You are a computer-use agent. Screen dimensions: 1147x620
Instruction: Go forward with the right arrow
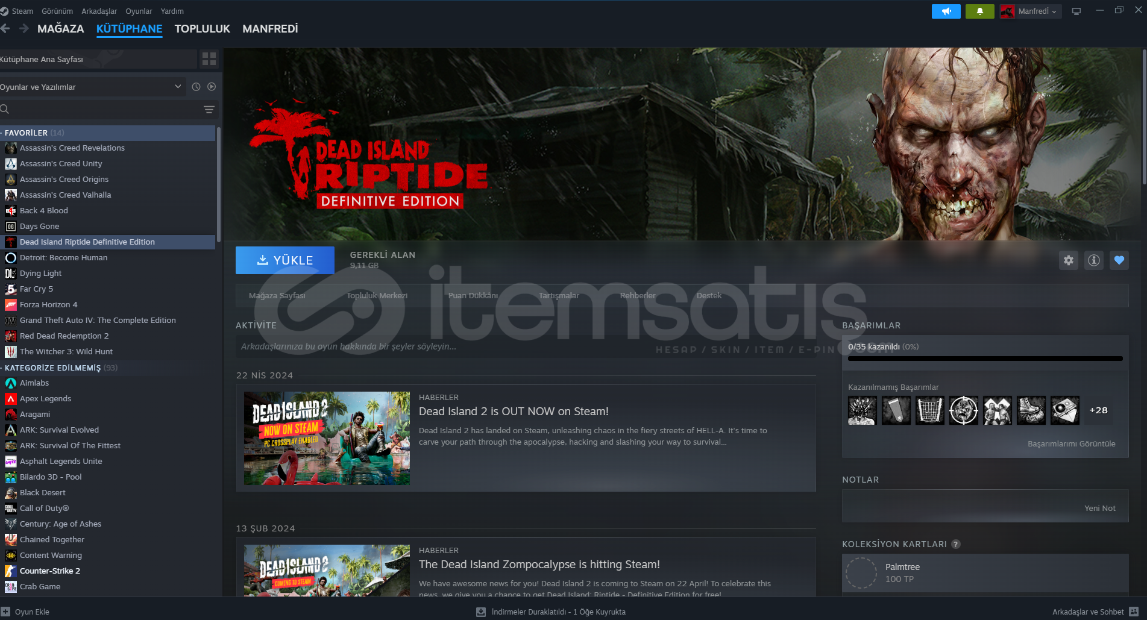point(24,28)
